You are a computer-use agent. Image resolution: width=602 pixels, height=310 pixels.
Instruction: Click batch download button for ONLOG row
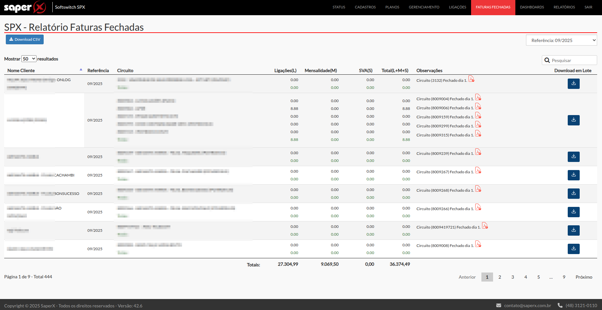pos(574,84)
